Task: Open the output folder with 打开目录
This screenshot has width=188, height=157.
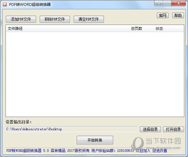Action: (x=174, y=129)
